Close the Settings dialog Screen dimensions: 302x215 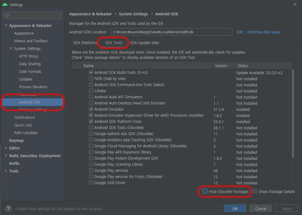[295, 4]
